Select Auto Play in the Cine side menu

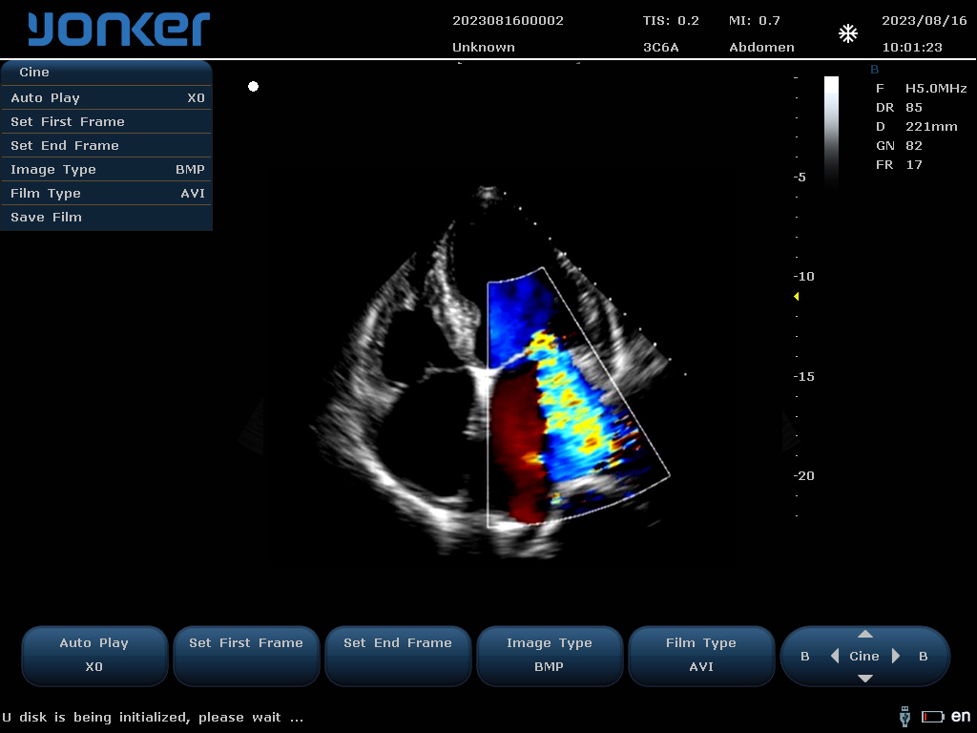(107, 97)
